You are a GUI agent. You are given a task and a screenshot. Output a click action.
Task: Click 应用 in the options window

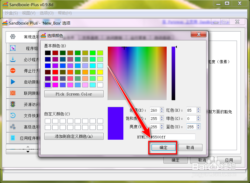tap(229, 160)
